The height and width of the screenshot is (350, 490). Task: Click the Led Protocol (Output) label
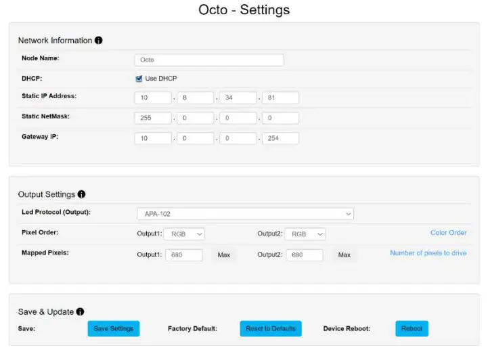click(56, 212)
